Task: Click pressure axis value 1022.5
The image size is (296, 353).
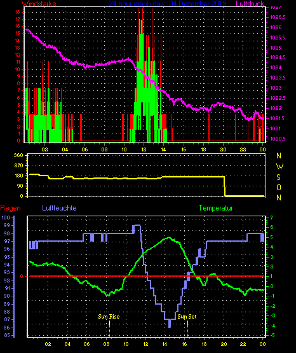Action: [x=278, y=98]
